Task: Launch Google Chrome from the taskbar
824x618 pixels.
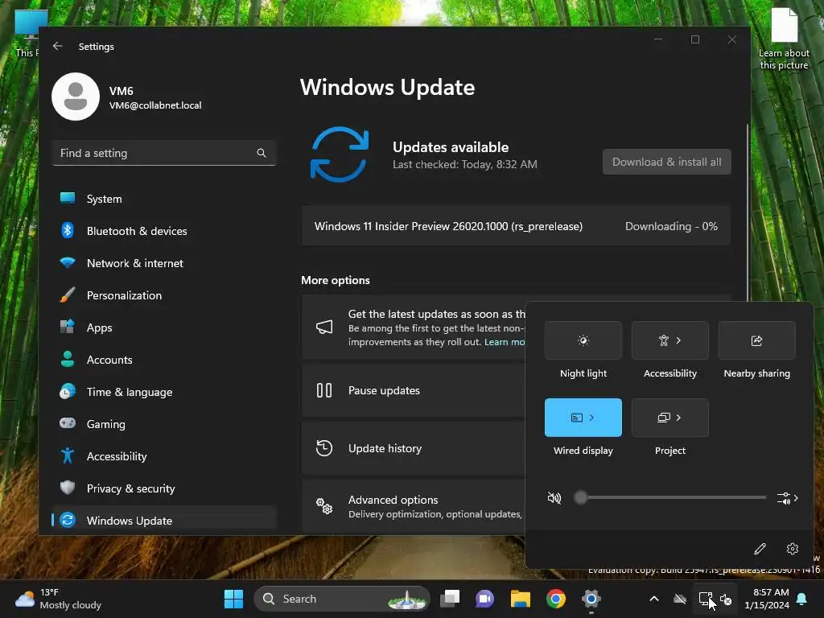Action: (x=555, y=599)
